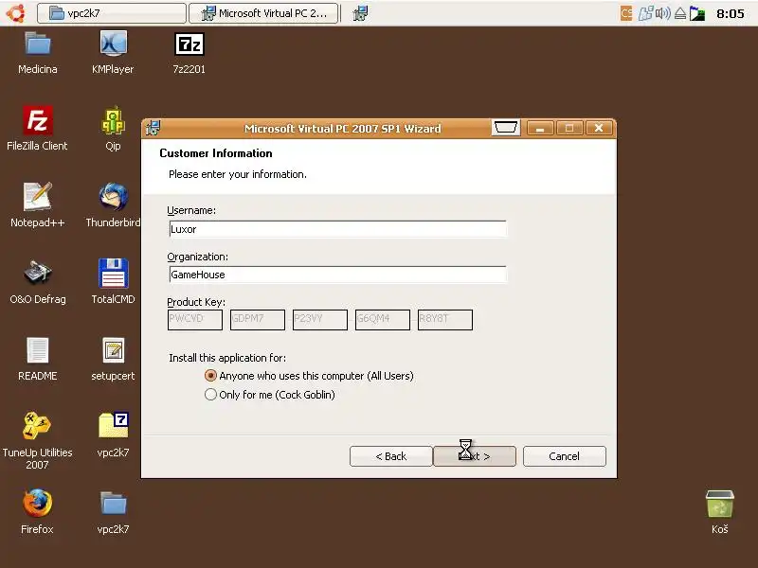Open the 7z2201 installer icon
This screenshot has height=568, width=758.
coord(189,44)
